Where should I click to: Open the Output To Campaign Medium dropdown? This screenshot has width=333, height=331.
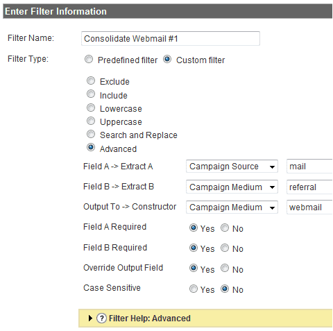232,207
